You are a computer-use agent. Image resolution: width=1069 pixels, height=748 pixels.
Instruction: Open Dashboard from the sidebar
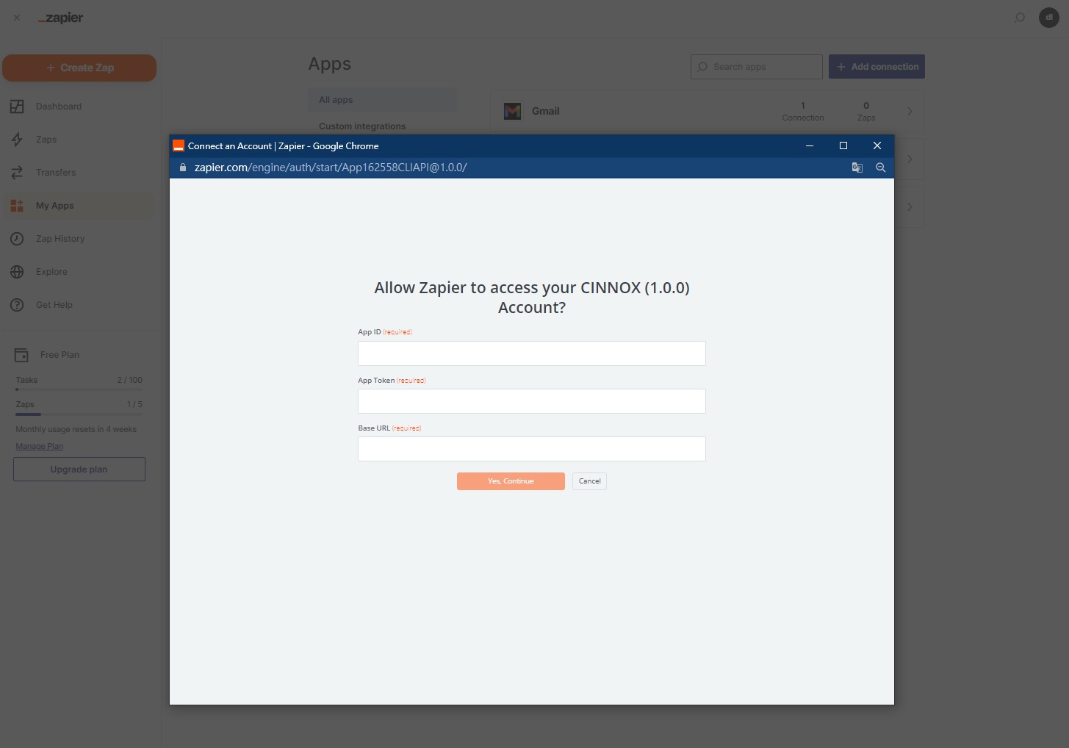click(59, 107)
